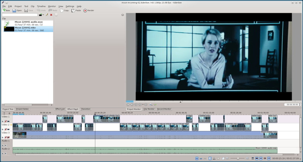Open the Timeline menu
The width and height of the screenshot is (303, 162).
[41, 6]
